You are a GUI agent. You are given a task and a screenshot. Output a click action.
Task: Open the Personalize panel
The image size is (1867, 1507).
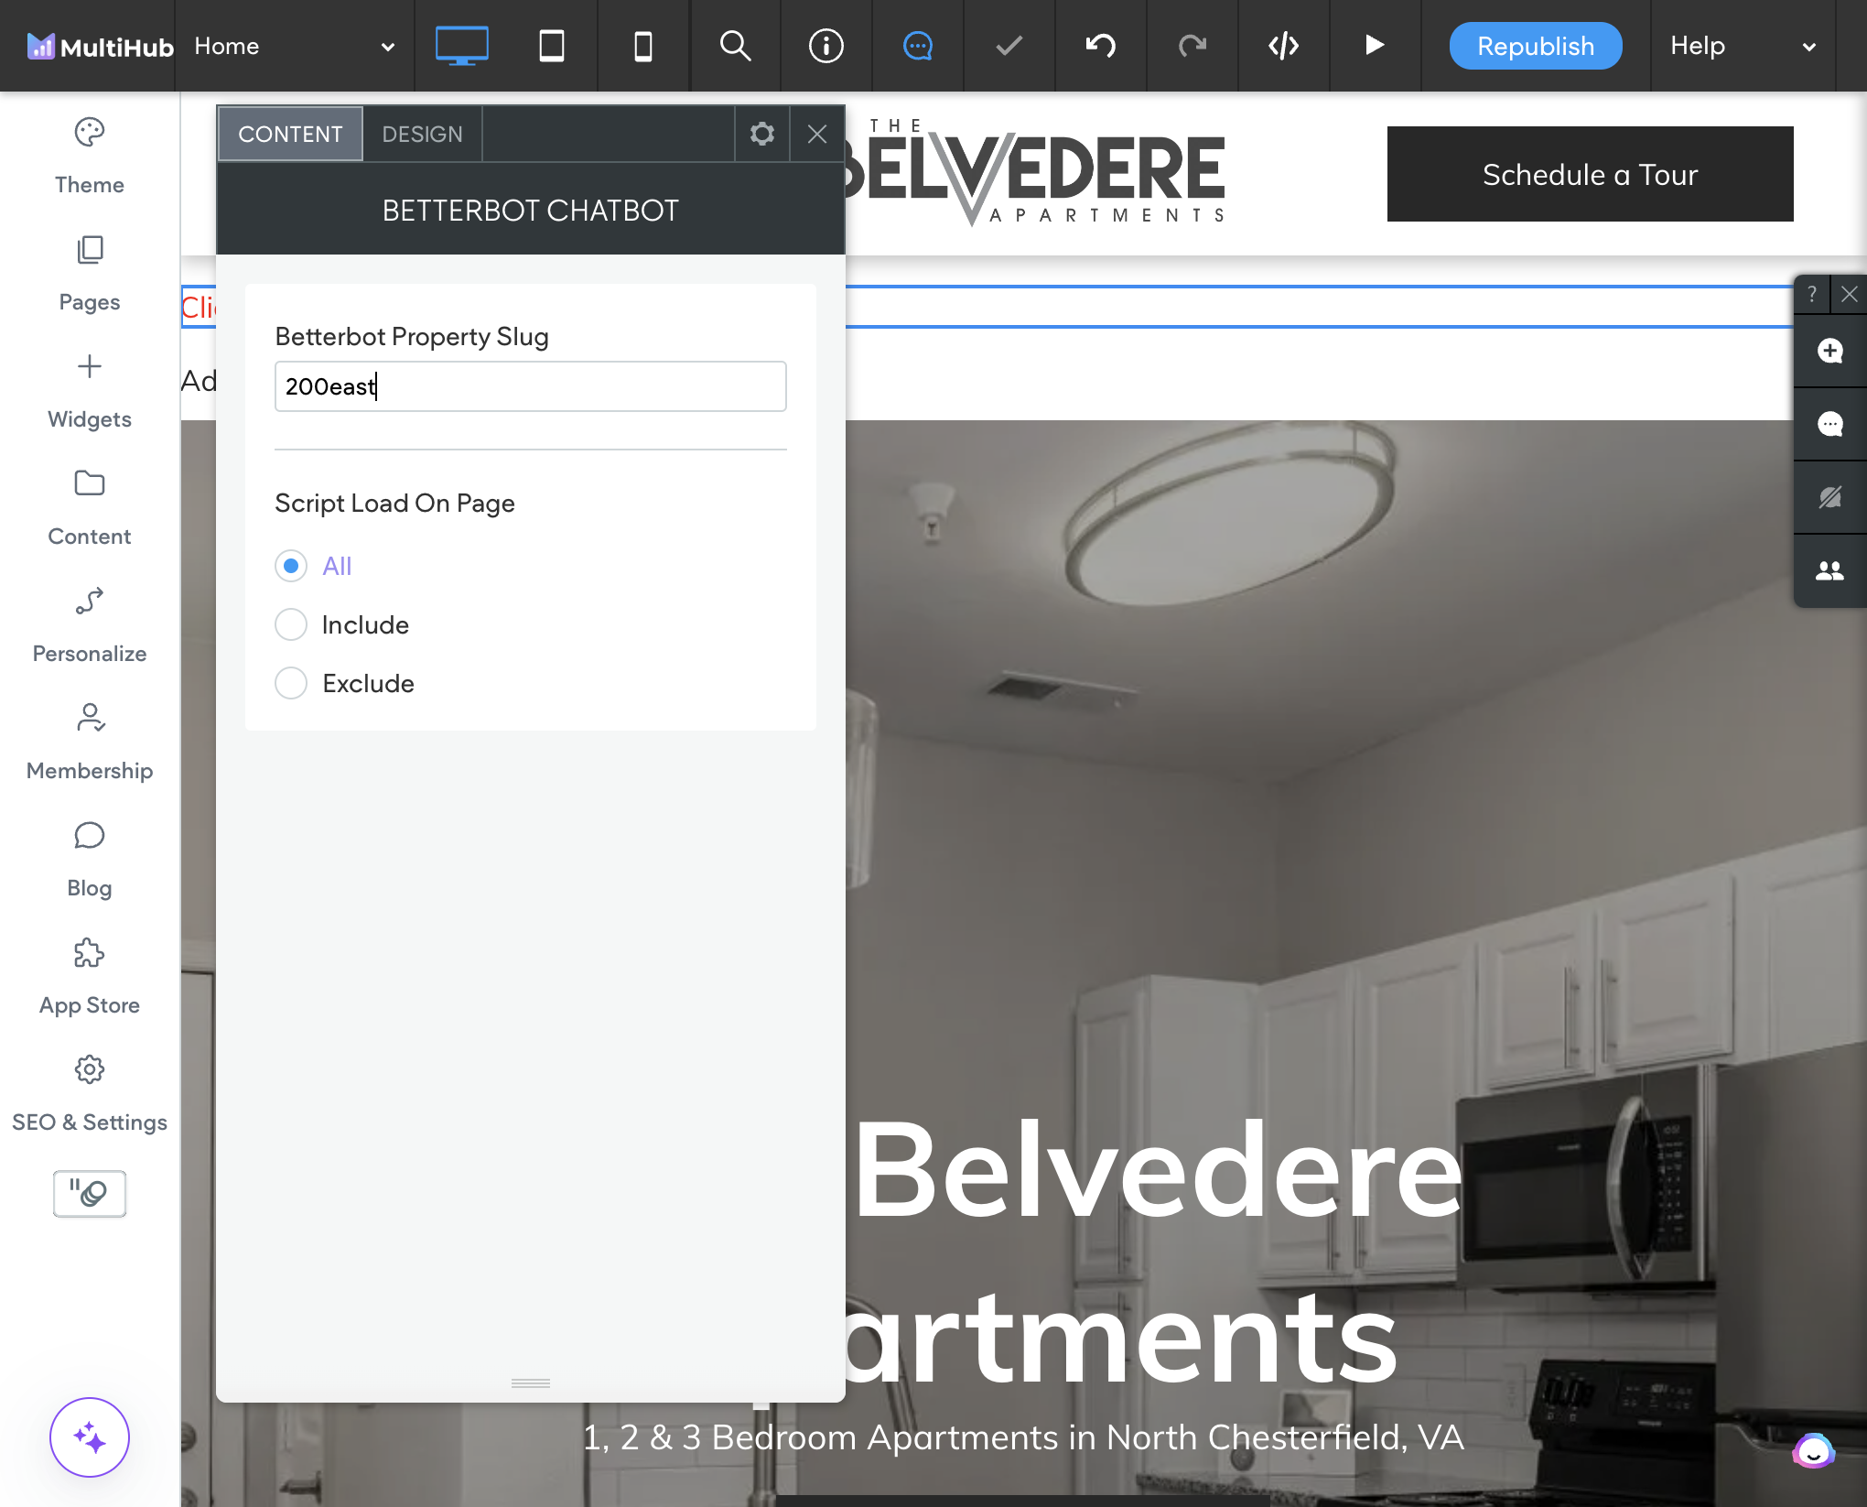click(90, 625)
